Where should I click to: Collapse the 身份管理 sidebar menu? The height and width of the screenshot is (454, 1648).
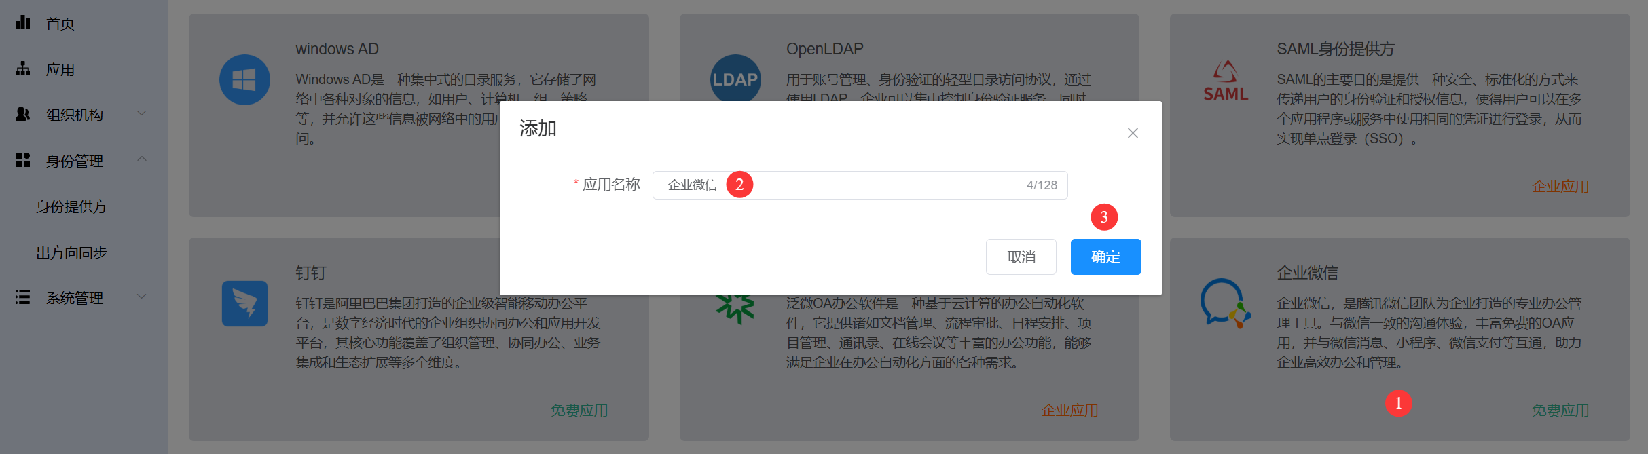coord(142,160)
